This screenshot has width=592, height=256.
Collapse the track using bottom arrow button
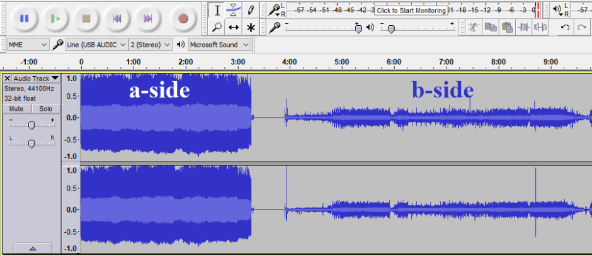click(x=31, y=249)
